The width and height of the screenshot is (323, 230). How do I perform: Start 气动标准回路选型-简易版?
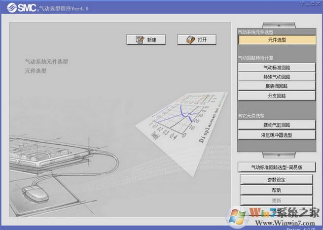(276, 167)
